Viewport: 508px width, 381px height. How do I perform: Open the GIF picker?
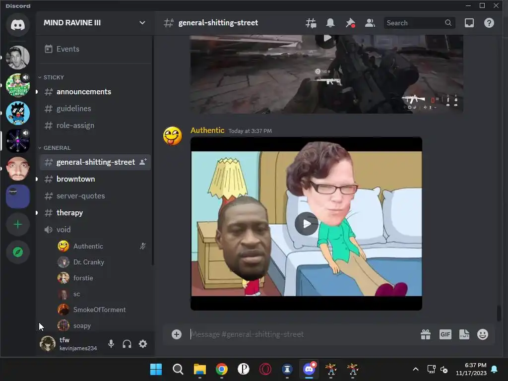(445, 334)
